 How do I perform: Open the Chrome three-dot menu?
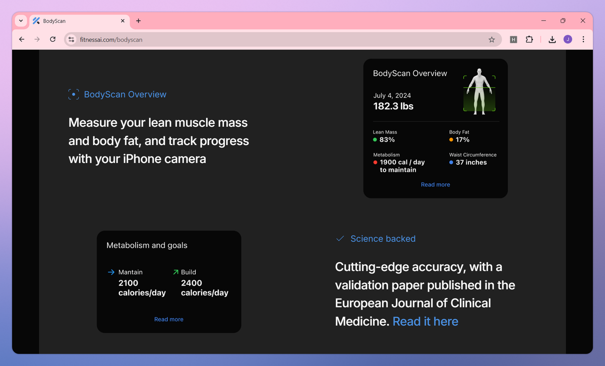click(583, 39)
